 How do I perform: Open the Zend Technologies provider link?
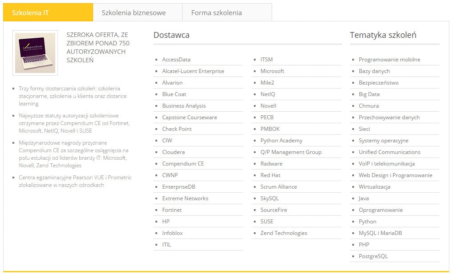[x=284, y=233]
